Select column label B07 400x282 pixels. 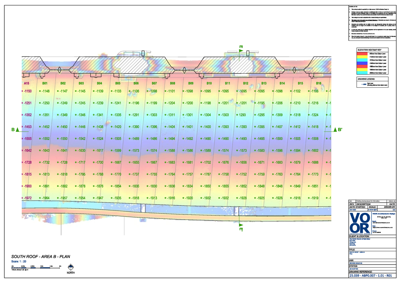[x=154, y=83]
